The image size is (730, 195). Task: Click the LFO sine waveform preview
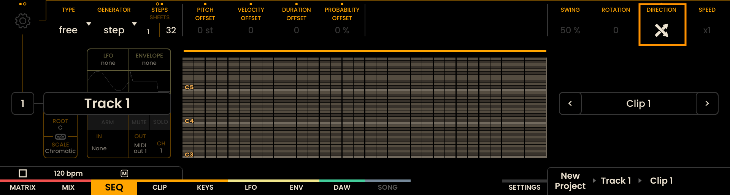(x=108, y=81)
